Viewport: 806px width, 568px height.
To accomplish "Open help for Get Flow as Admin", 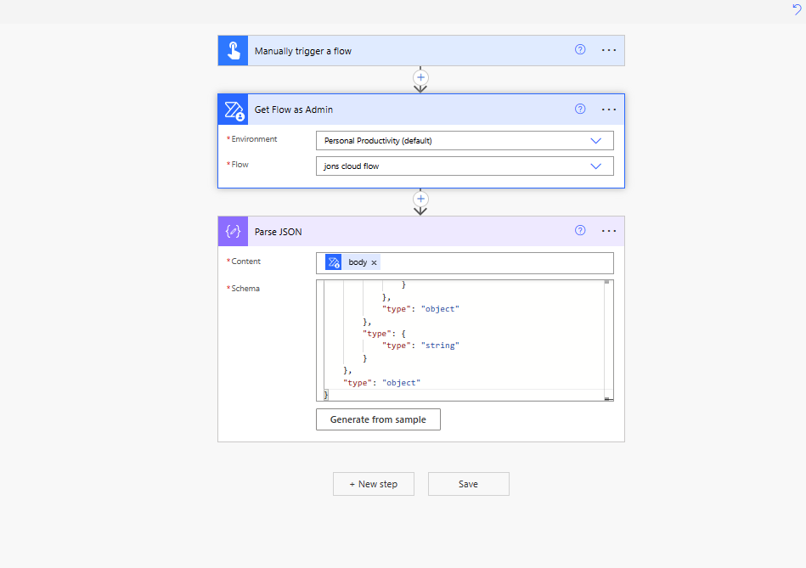I will 580,109.
